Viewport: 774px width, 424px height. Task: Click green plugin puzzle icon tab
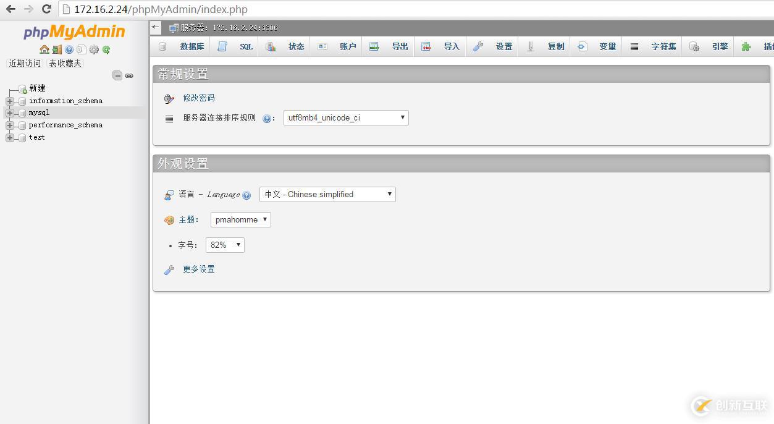[x=746, y=46]
